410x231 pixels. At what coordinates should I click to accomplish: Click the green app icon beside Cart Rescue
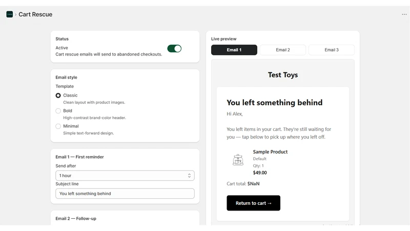pos(10,14)
